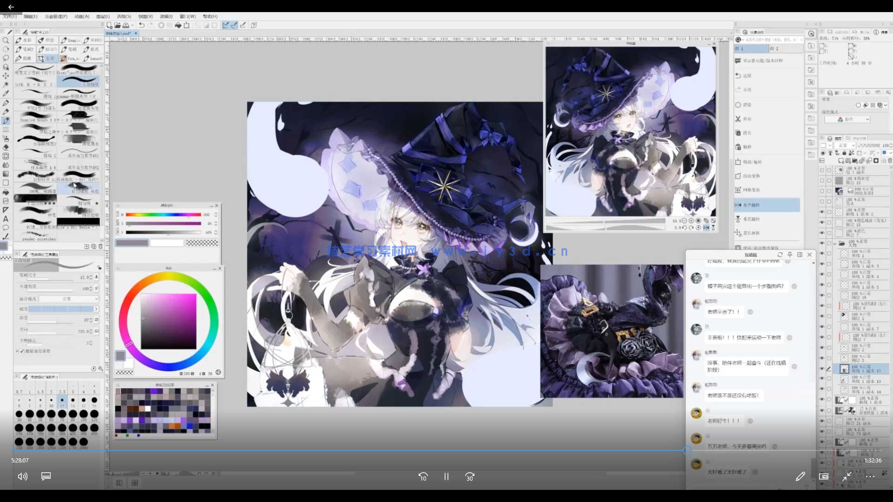This screenshot has width=893, height=502.
Task: Click the Fill bucket icon in command bar
Action: click(x=178, y=25)
